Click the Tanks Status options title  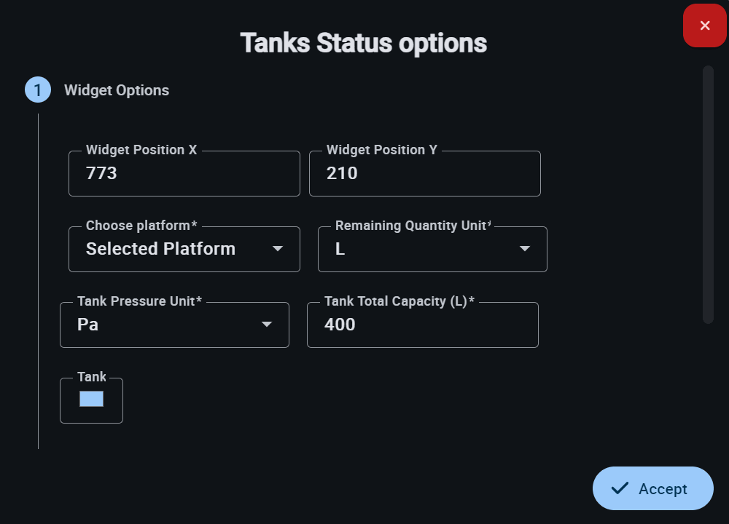tap(363, 43)
